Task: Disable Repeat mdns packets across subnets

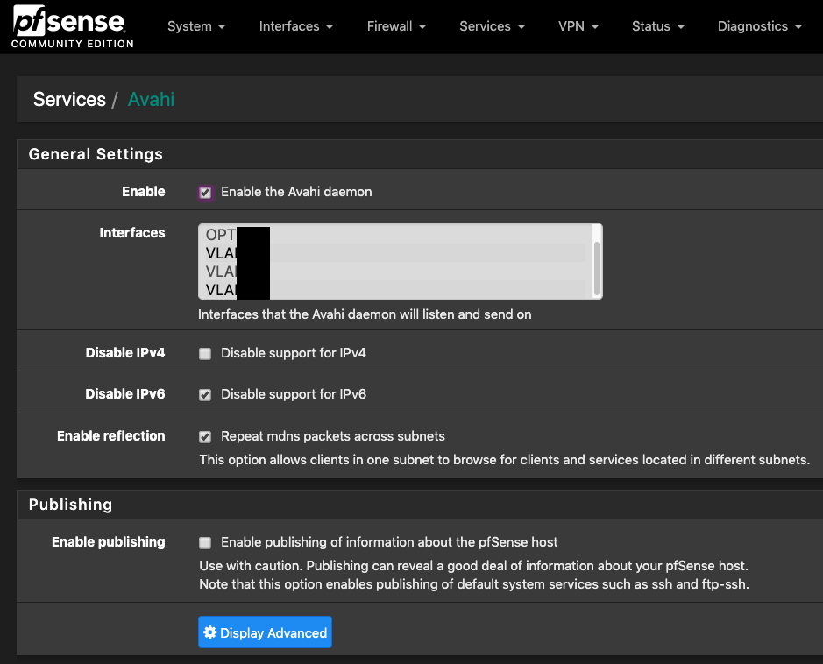Action: point(205,437)
